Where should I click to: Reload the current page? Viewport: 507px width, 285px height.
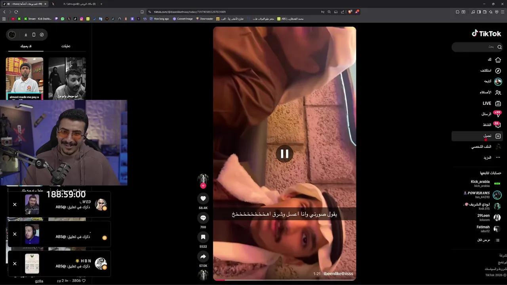[16, 12]
